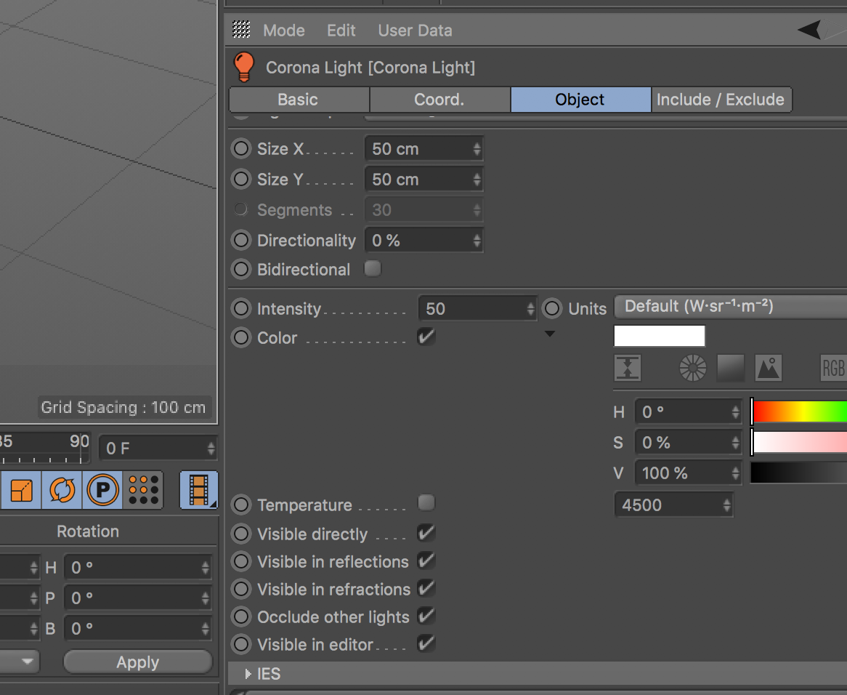Screen dimensions: 847x695
Task: Toggle the Color checkbox
Action: pyautogui.click(x=426, y=337)
